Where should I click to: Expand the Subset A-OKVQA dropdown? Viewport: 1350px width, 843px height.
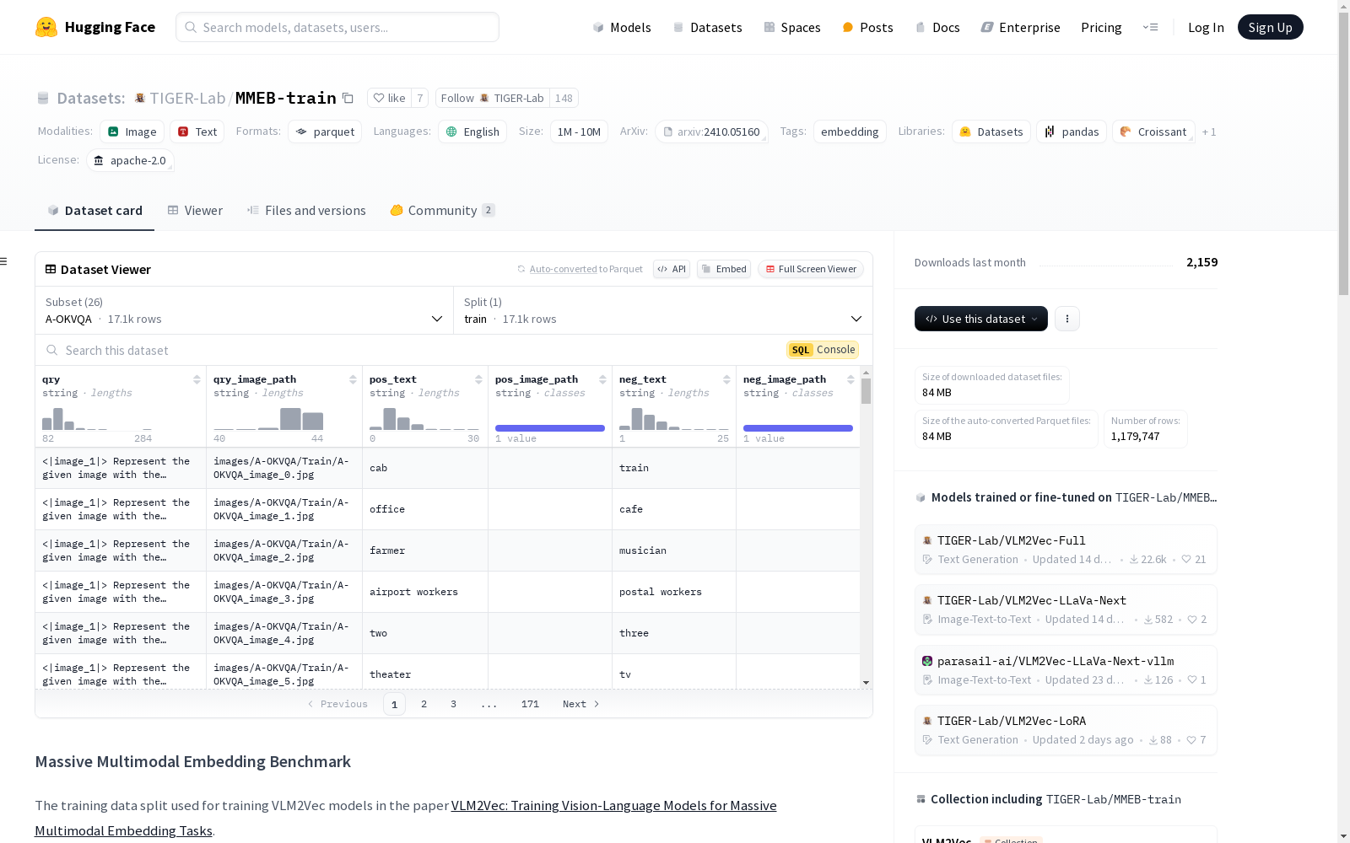coord(244,310)
